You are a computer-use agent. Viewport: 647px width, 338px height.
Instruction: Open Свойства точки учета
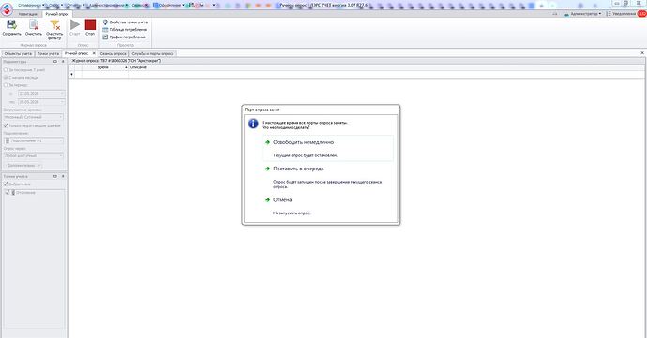[126, 22]
